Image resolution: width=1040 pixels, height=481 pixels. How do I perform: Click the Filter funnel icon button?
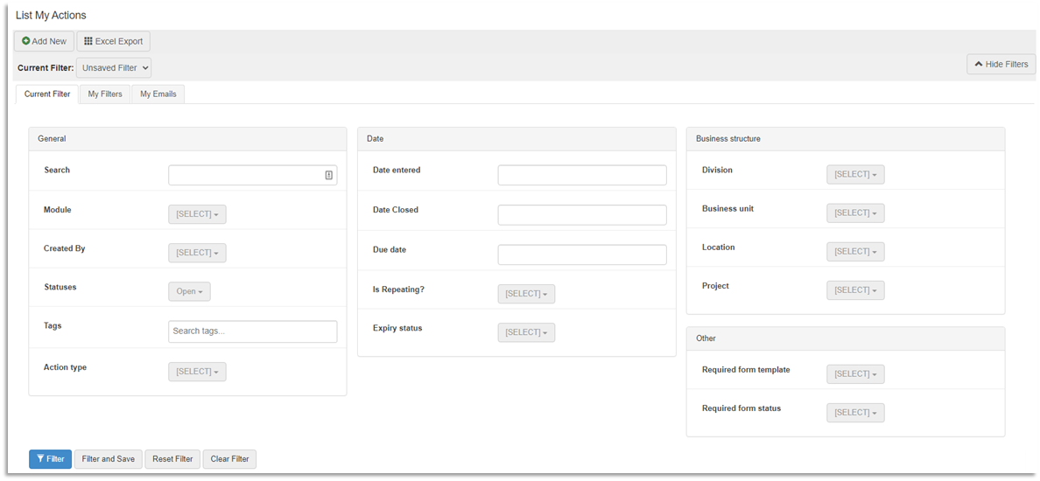coord(40,459)
